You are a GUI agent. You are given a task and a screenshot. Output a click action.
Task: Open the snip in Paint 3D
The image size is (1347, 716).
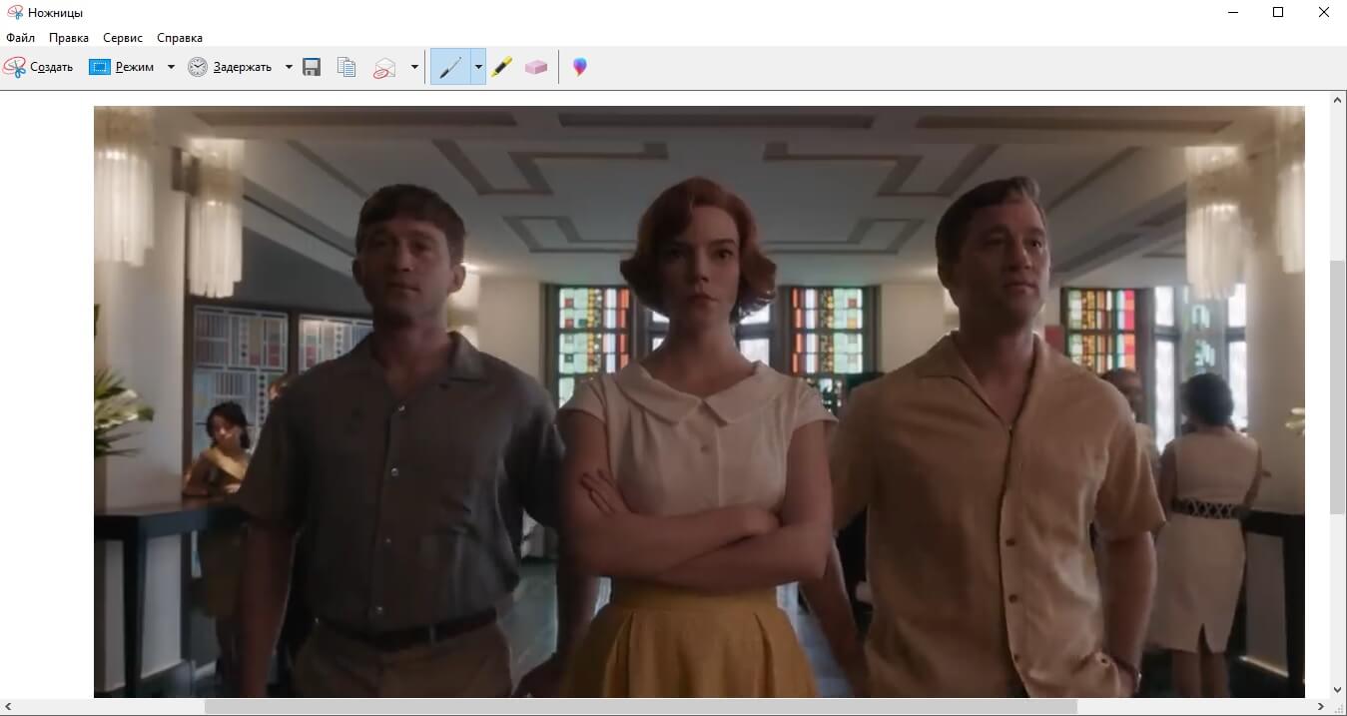pos(579,67)
